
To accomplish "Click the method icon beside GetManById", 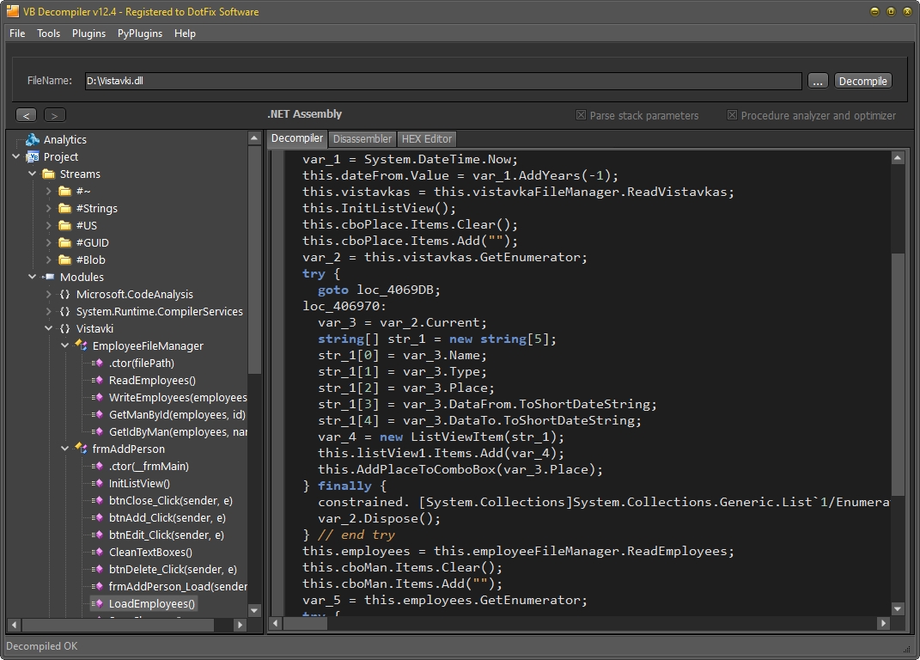I will pos(97,414).
